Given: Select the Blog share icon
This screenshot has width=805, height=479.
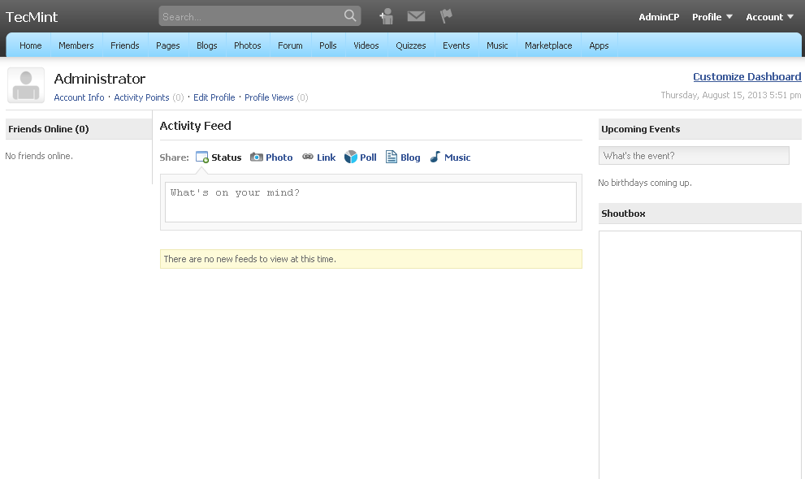Looking at the screenshot, I should (x=392, y=158).
